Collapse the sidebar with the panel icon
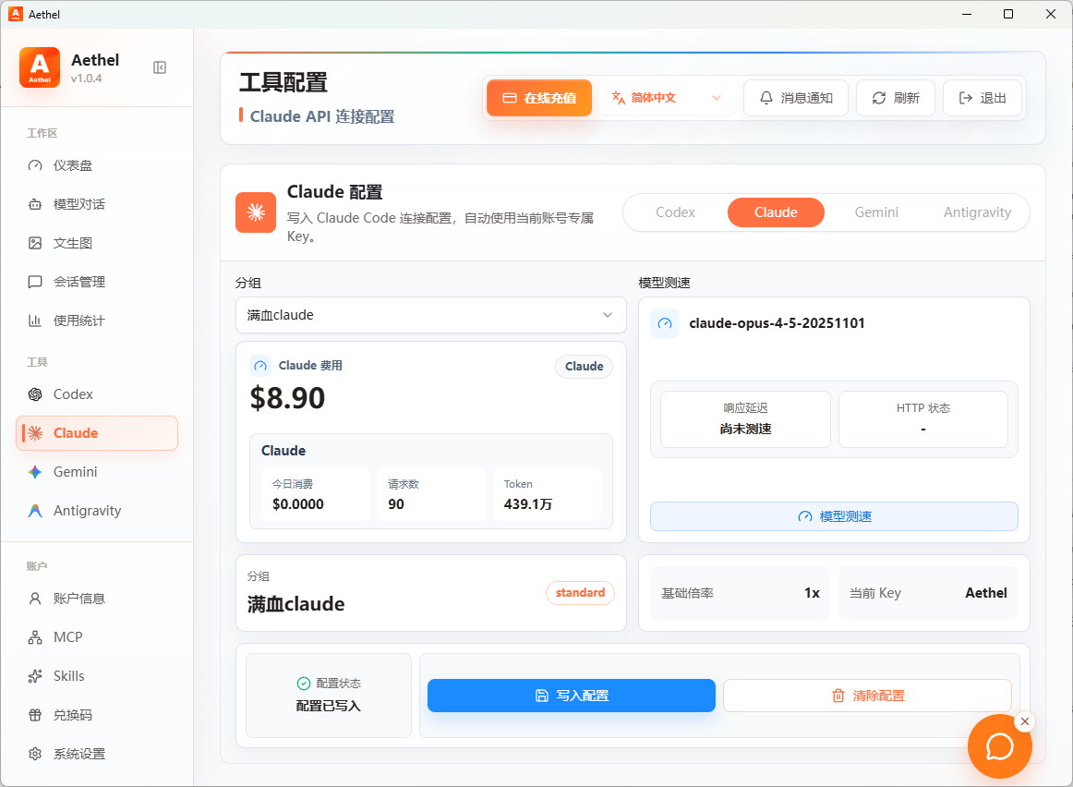 pyautogui.click(x=160, y=67)
